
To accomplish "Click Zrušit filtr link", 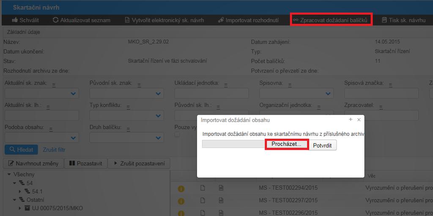I will 54,150.
